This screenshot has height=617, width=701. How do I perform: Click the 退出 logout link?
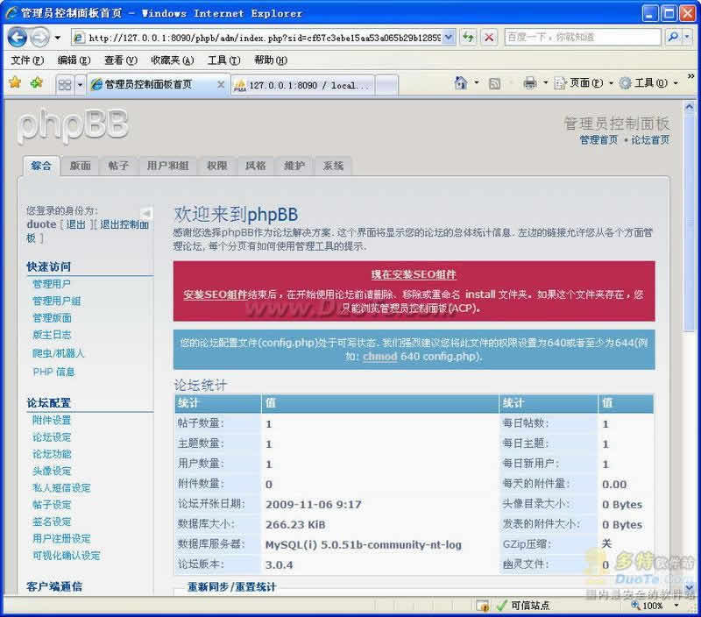[x=75, y=224]
